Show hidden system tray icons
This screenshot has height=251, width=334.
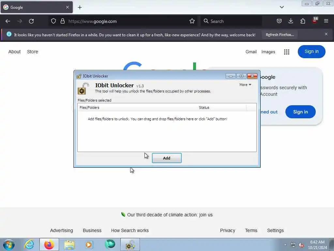tap(285, 245)
